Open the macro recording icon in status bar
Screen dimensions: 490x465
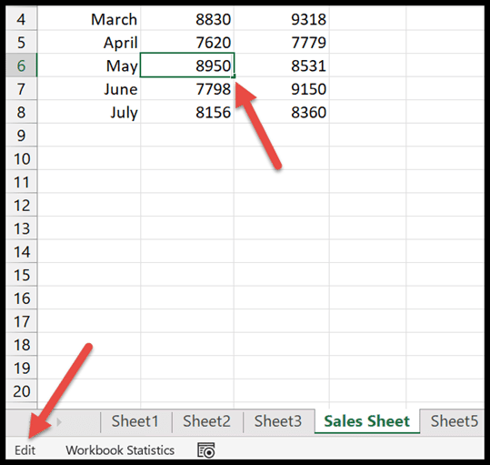point(206,450)
